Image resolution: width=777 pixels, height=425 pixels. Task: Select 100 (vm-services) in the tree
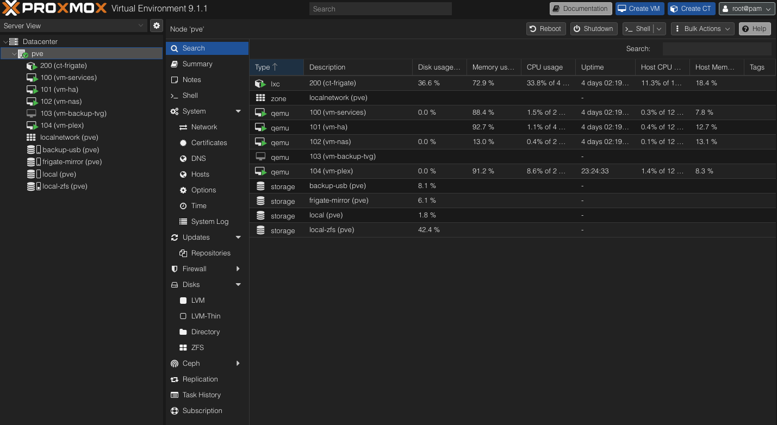pos(69,78)
